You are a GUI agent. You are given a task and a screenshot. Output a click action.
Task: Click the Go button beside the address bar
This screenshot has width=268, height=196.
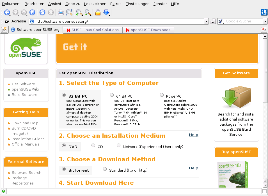pyautogui.click(x=213, y=22)
